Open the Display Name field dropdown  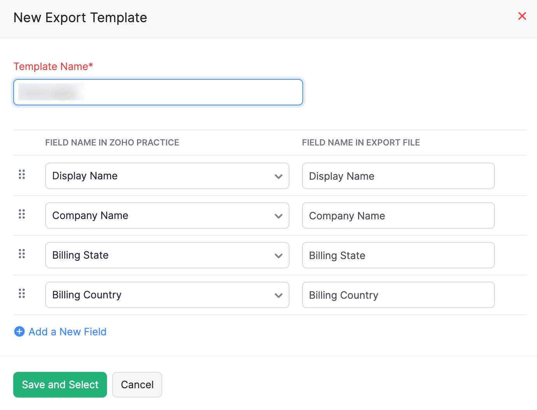(x=279, y=176)
